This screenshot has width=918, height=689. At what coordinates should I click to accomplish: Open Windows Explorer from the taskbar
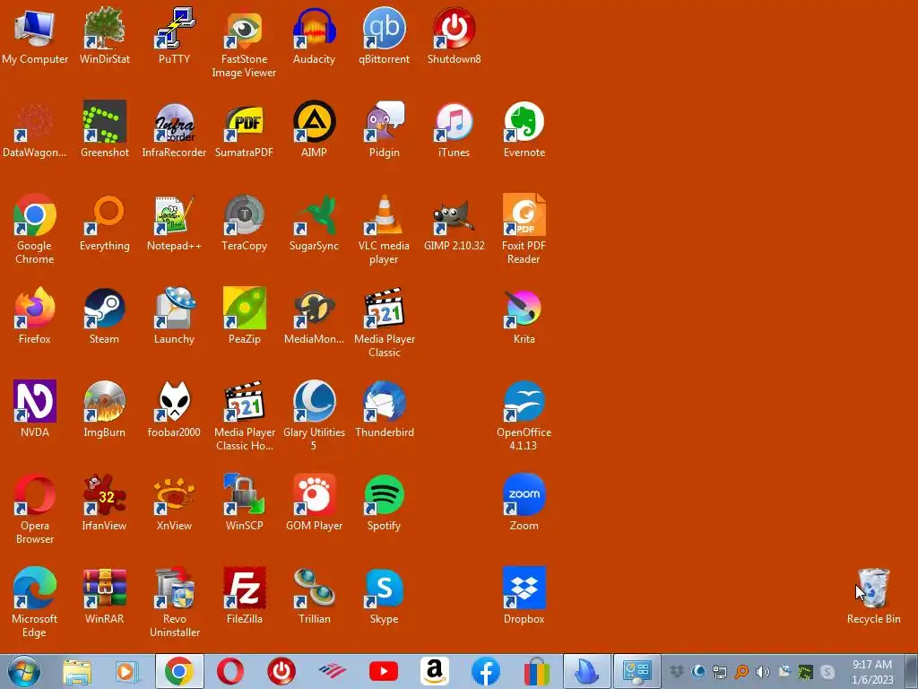[77, 671]
